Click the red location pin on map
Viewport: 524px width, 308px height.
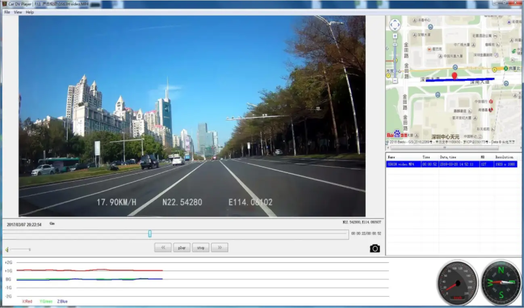click(454, 76)
